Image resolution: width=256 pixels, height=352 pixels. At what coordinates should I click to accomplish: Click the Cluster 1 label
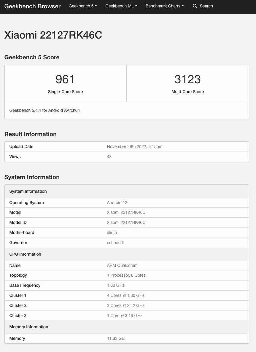pyautogui.click(x=18, y=295)
